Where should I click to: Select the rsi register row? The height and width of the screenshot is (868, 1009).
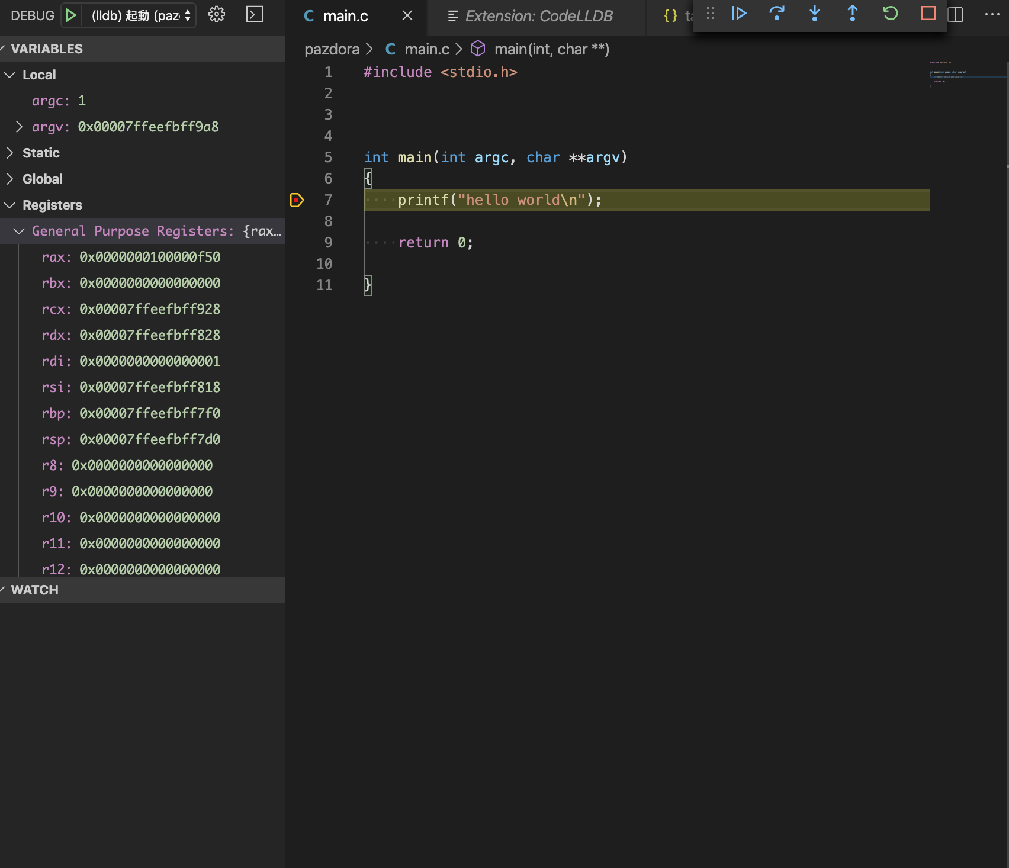[x=143, y=387]
